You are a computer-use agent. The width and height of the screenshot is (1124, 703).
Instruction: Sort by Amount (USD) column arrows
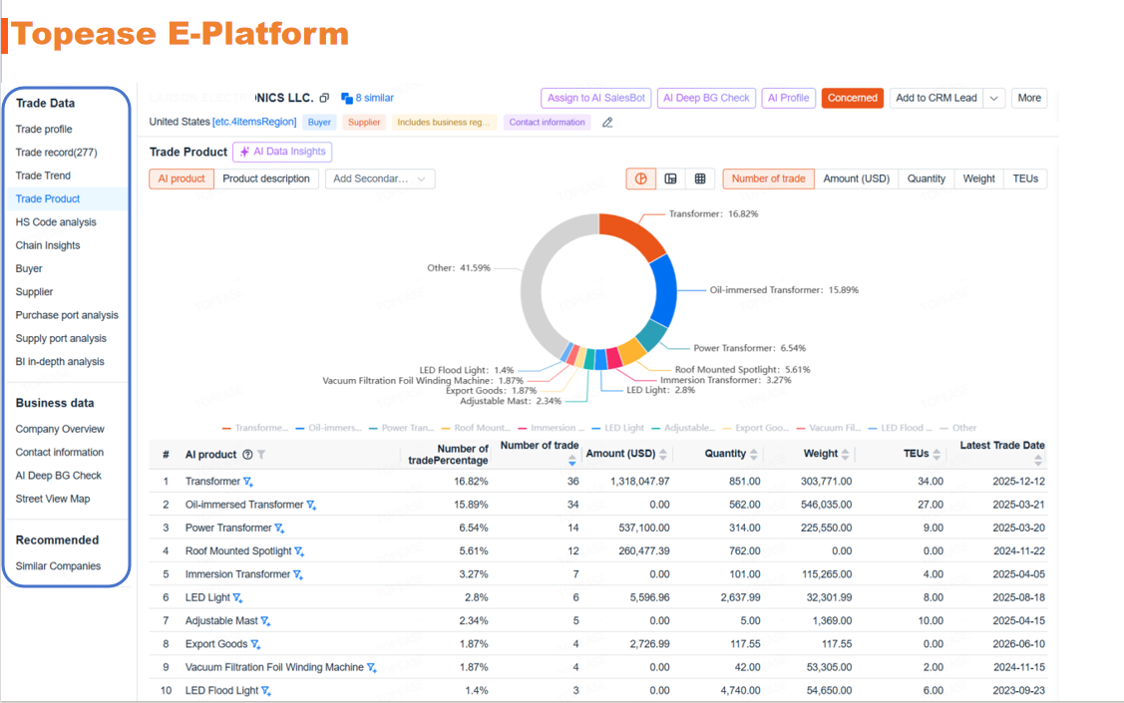(x=663, y=455)
